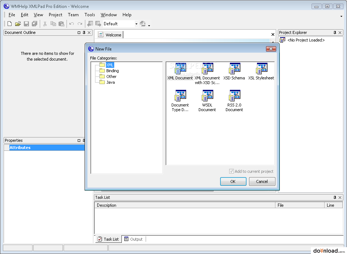The image size is (347, 254).
Task: Float the Properties panel
Action: (79, 140)
